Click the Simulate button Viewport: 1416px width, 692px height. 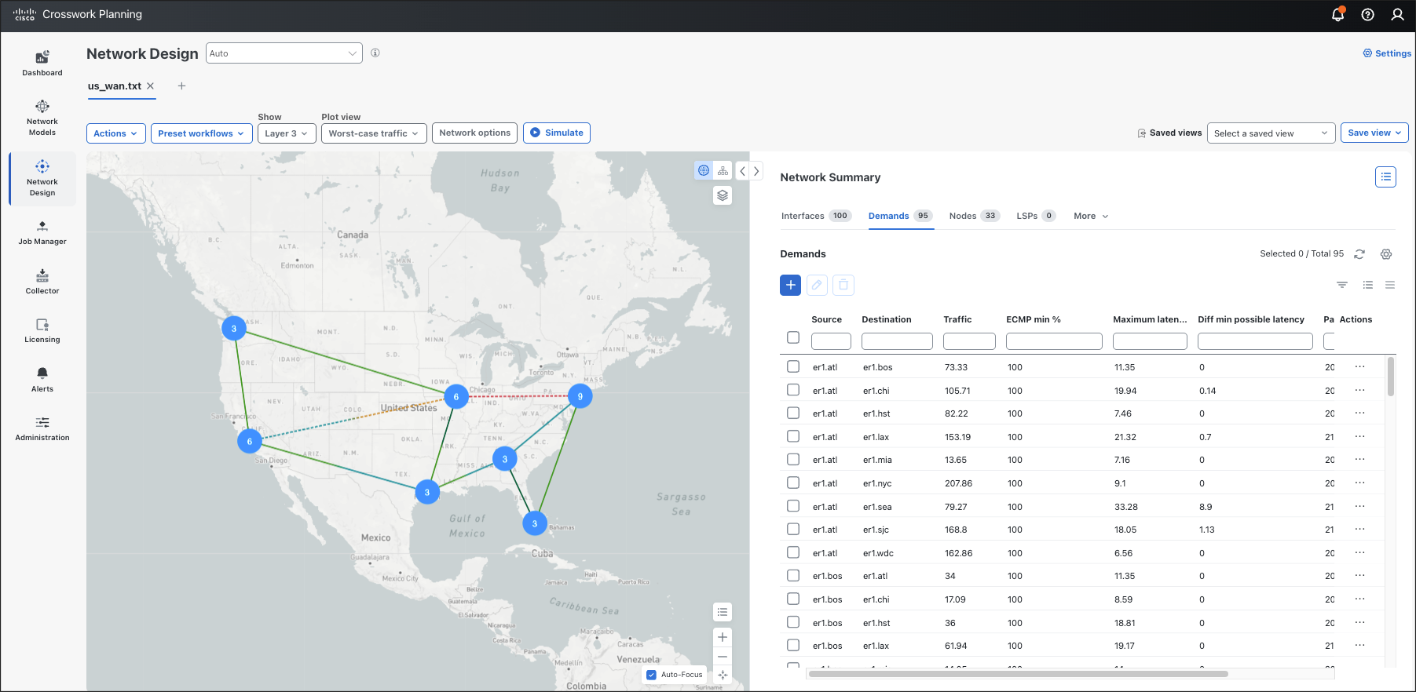(x=556, y=133)
